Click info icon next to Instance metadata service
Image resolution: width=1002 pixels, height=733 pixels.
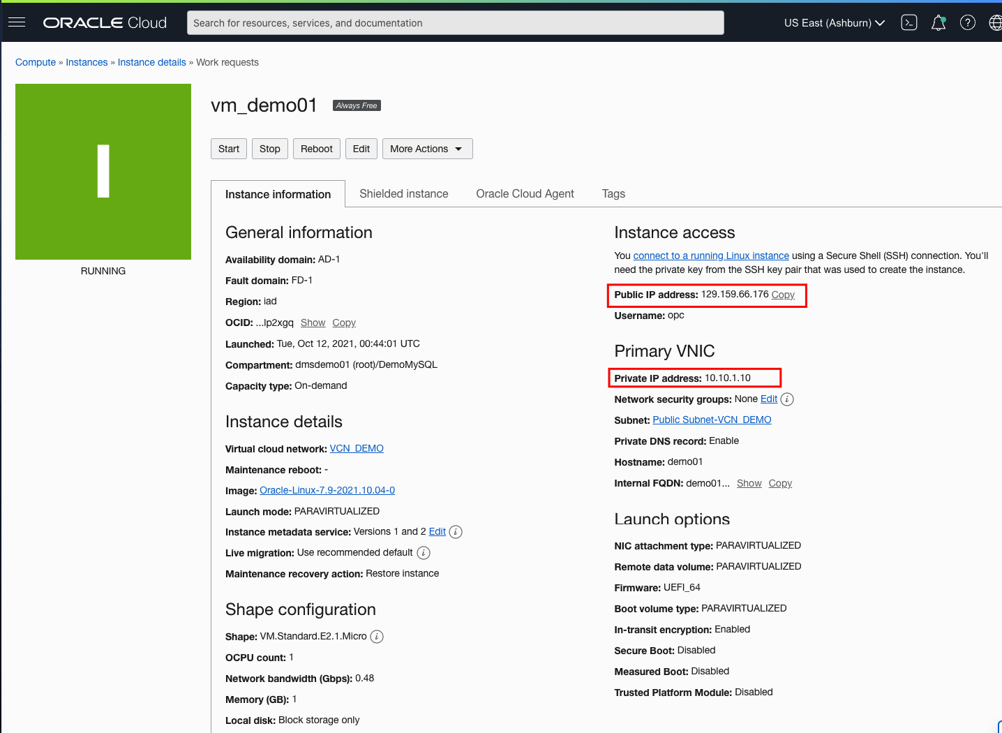tap(456, 532)
